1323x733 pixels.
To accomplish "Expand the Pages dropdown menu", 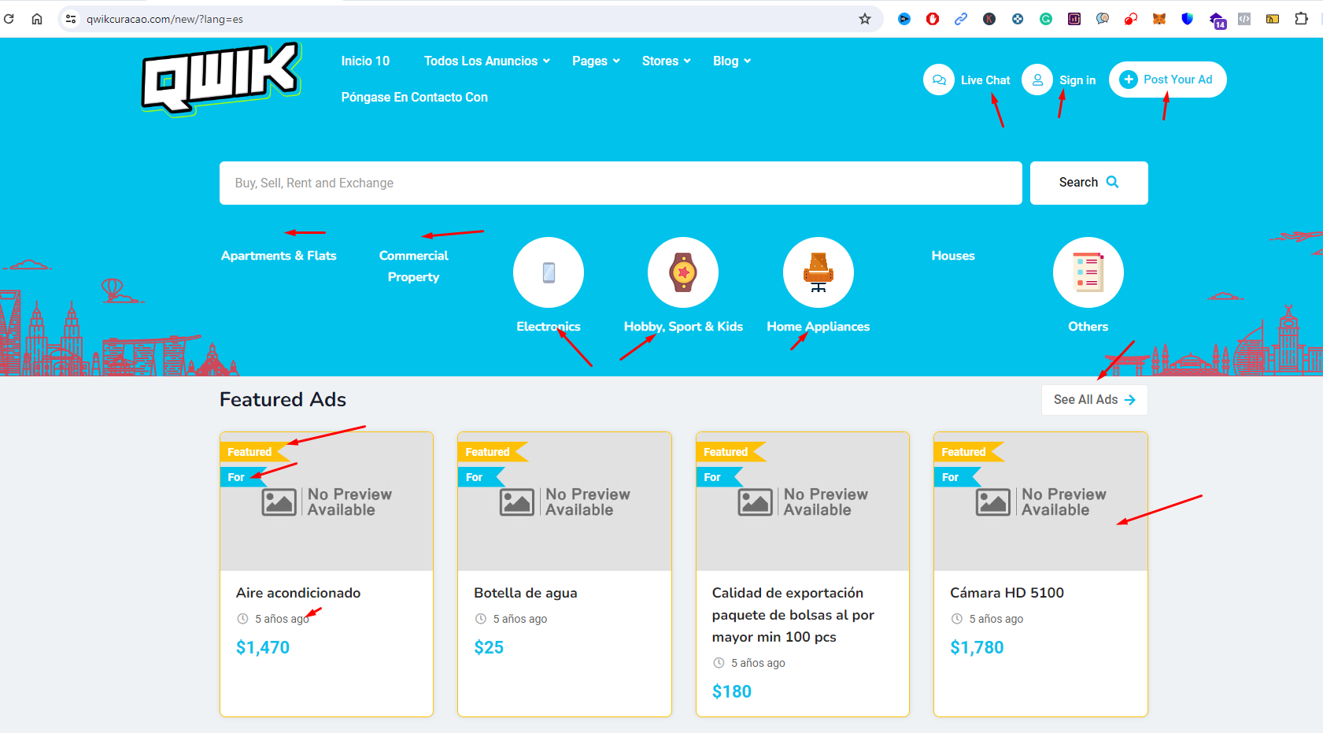I will pyautogui.click(x=596, y=61).
